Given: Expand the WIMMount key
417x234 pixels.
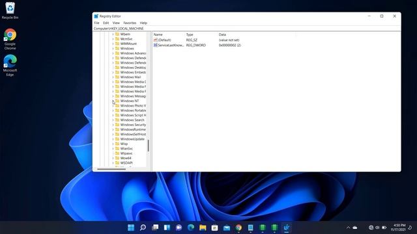Looking at the screenshot, I should (113, 44).
